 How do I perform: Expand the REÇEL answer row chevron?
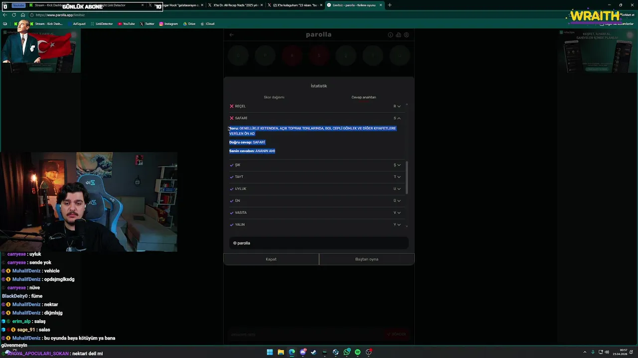click(399, 106)
